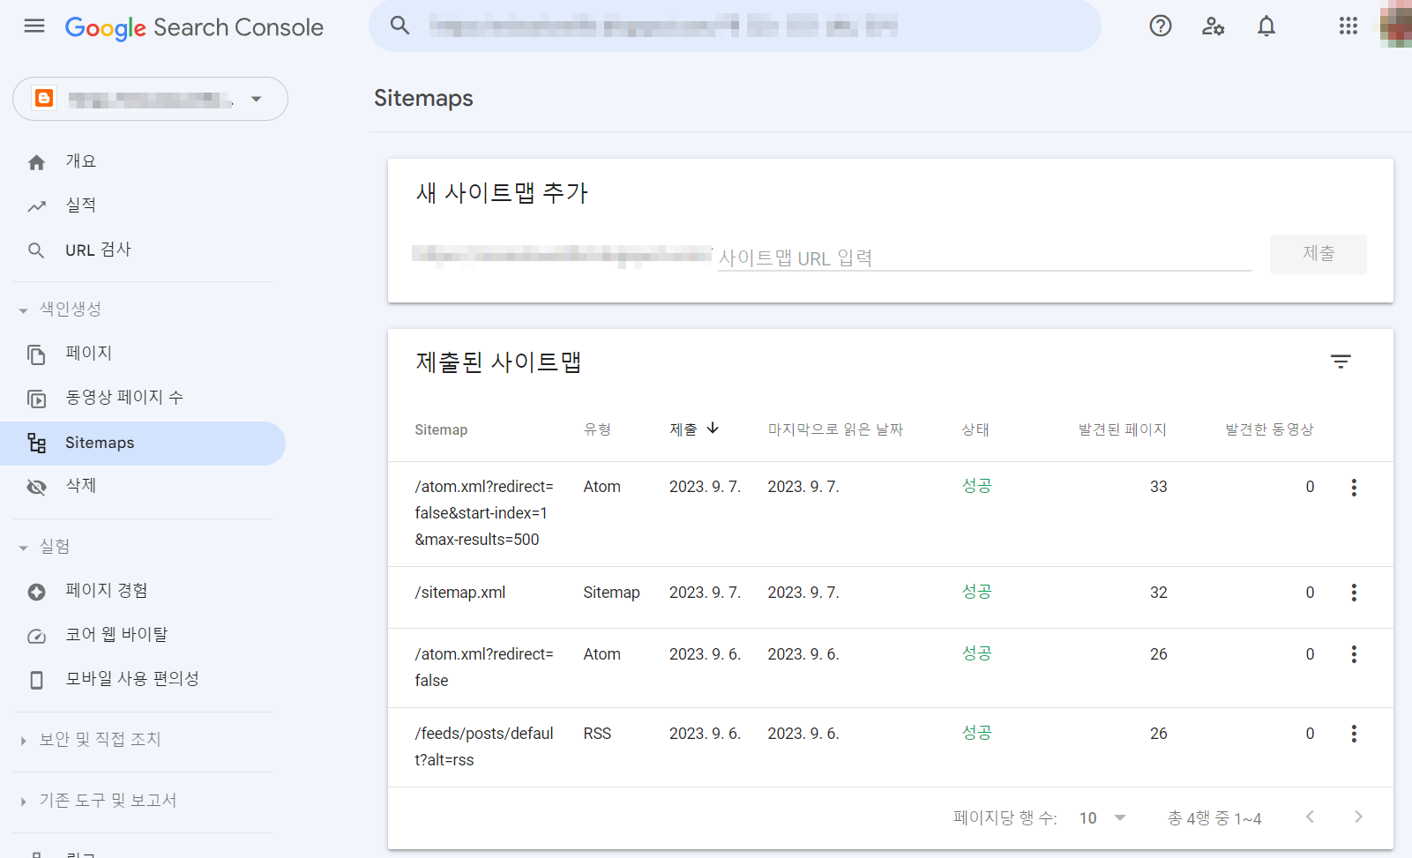
Task: Open the notifications bell
Action: click(x=1266, y=26)
